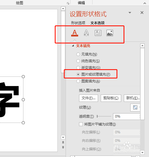The width and height of the screenshot is (149, 157).
Task: Open the Textbox layout icon tab
Action: pos(98,33)
